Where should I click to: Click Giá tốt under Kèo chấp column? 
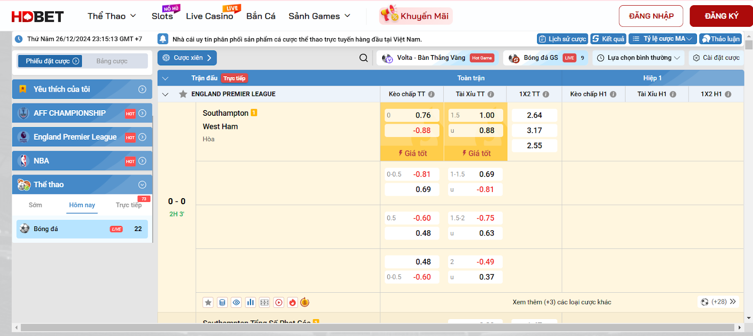click(x=412, y=153)
